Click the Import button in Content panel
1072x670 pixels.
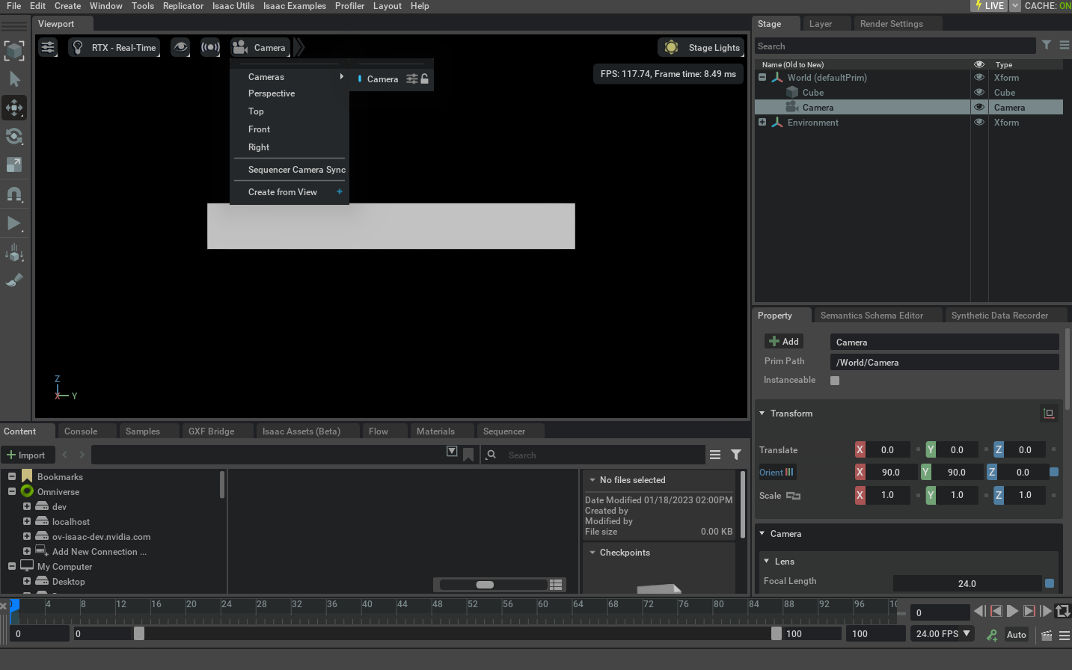click(x=26, y=455)
